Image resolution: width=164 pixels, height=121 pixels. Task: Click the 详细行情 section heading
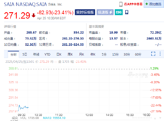pyautogui.click(x=10, y=26)
